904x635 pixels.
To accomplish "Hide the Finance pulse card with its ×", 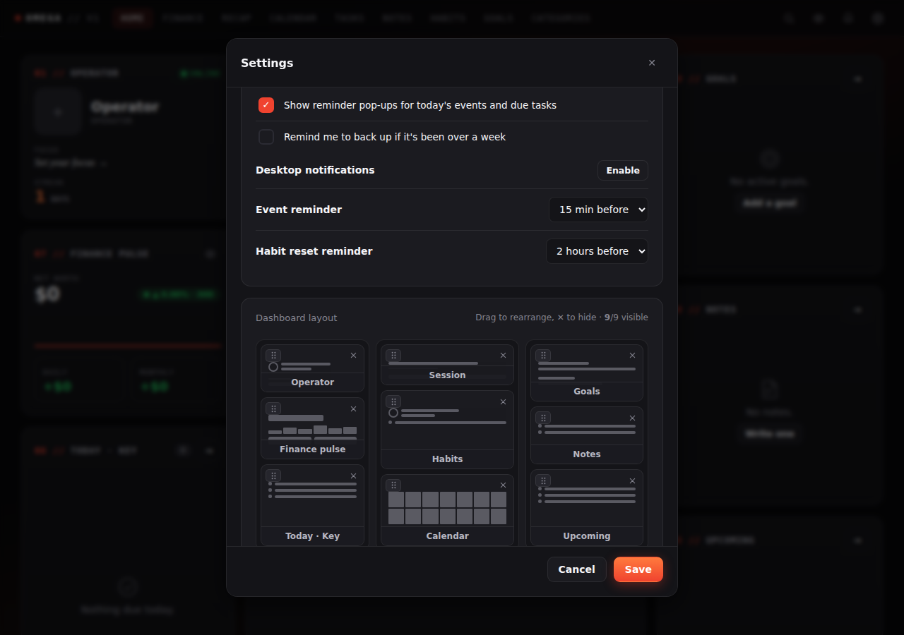I will pos(353,409).
